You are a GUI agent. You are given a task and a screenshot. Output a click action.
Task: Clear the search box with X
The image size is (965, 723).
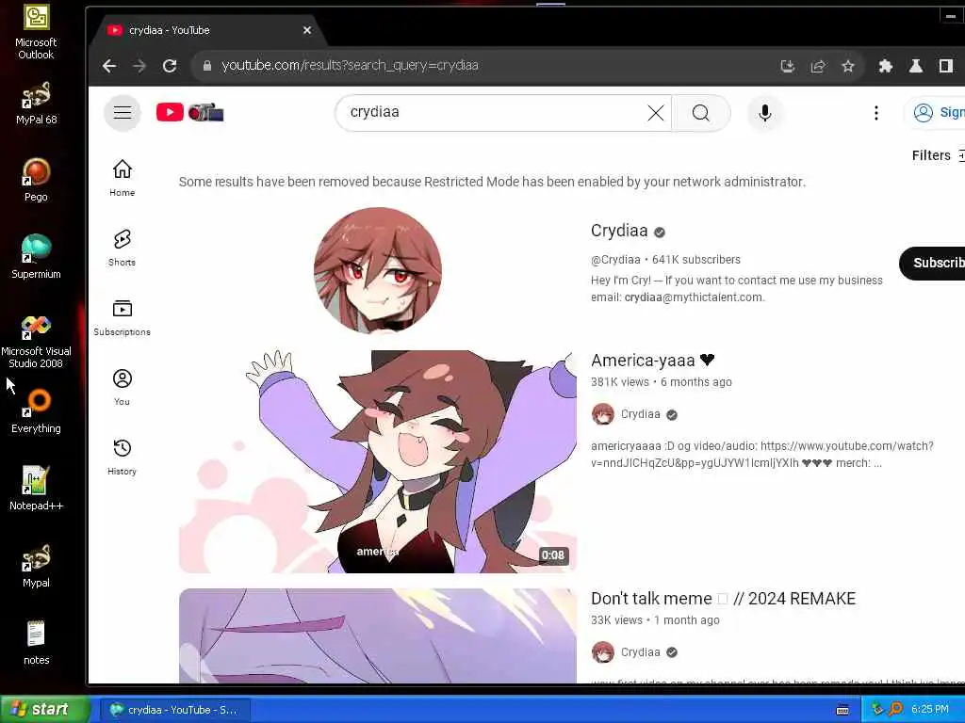(x=656, y=113)
